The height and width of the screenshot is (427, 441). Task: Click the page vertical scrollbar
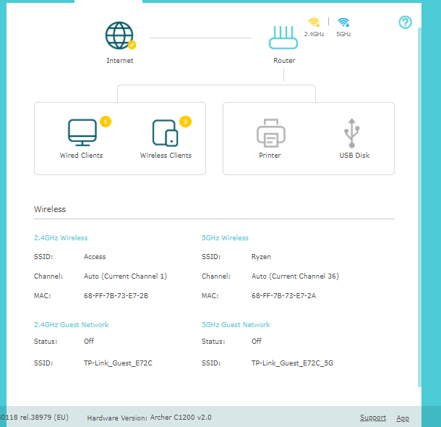pos(419,207)
